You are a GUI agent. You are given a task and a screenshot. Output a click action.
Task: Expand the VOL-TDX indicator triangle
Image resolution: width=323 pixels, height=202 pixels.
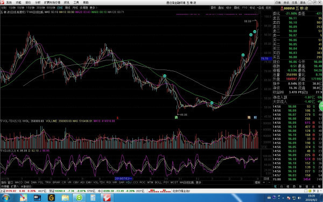[1, 121]
